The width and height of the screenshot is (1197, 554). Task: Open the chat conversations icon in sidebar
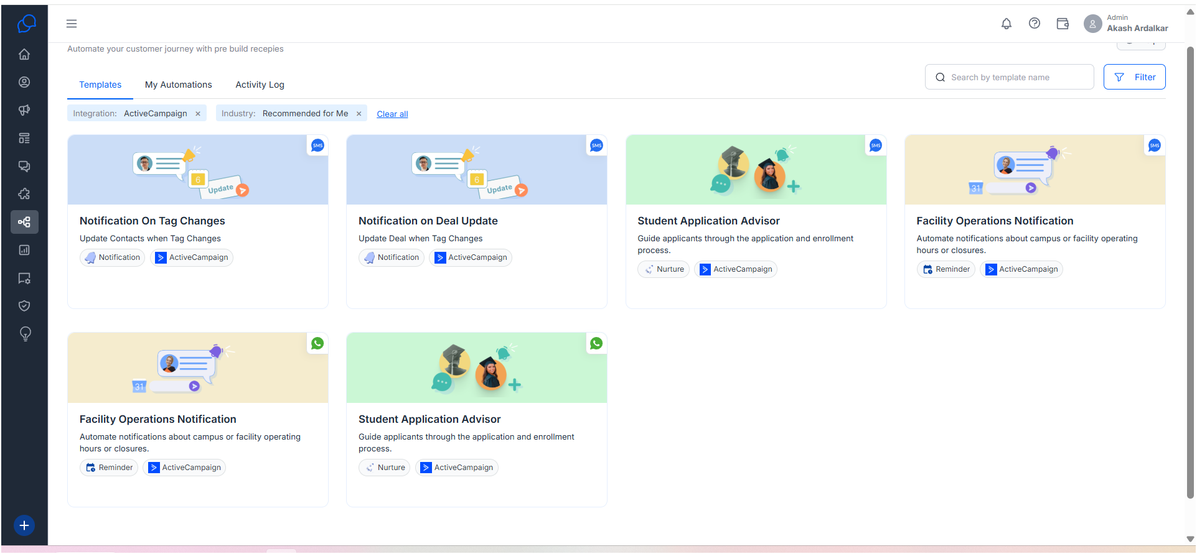click(24, 166)
